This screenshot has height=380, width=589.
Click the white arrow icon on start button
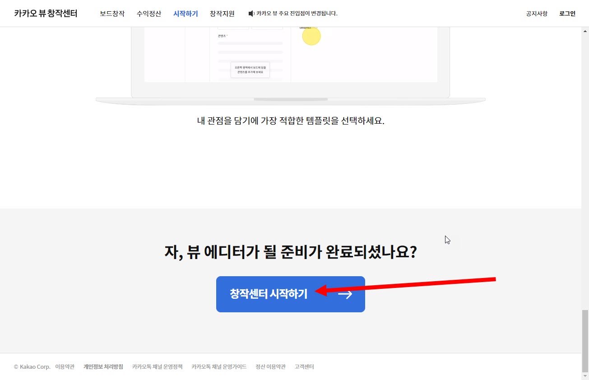point(345,294)
